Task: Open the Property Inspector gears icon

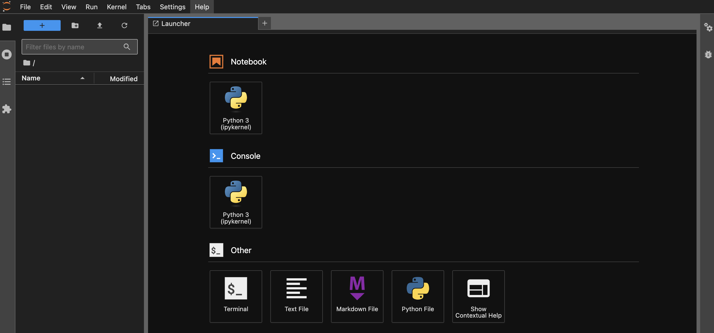Action: click(x=708, y=27)
